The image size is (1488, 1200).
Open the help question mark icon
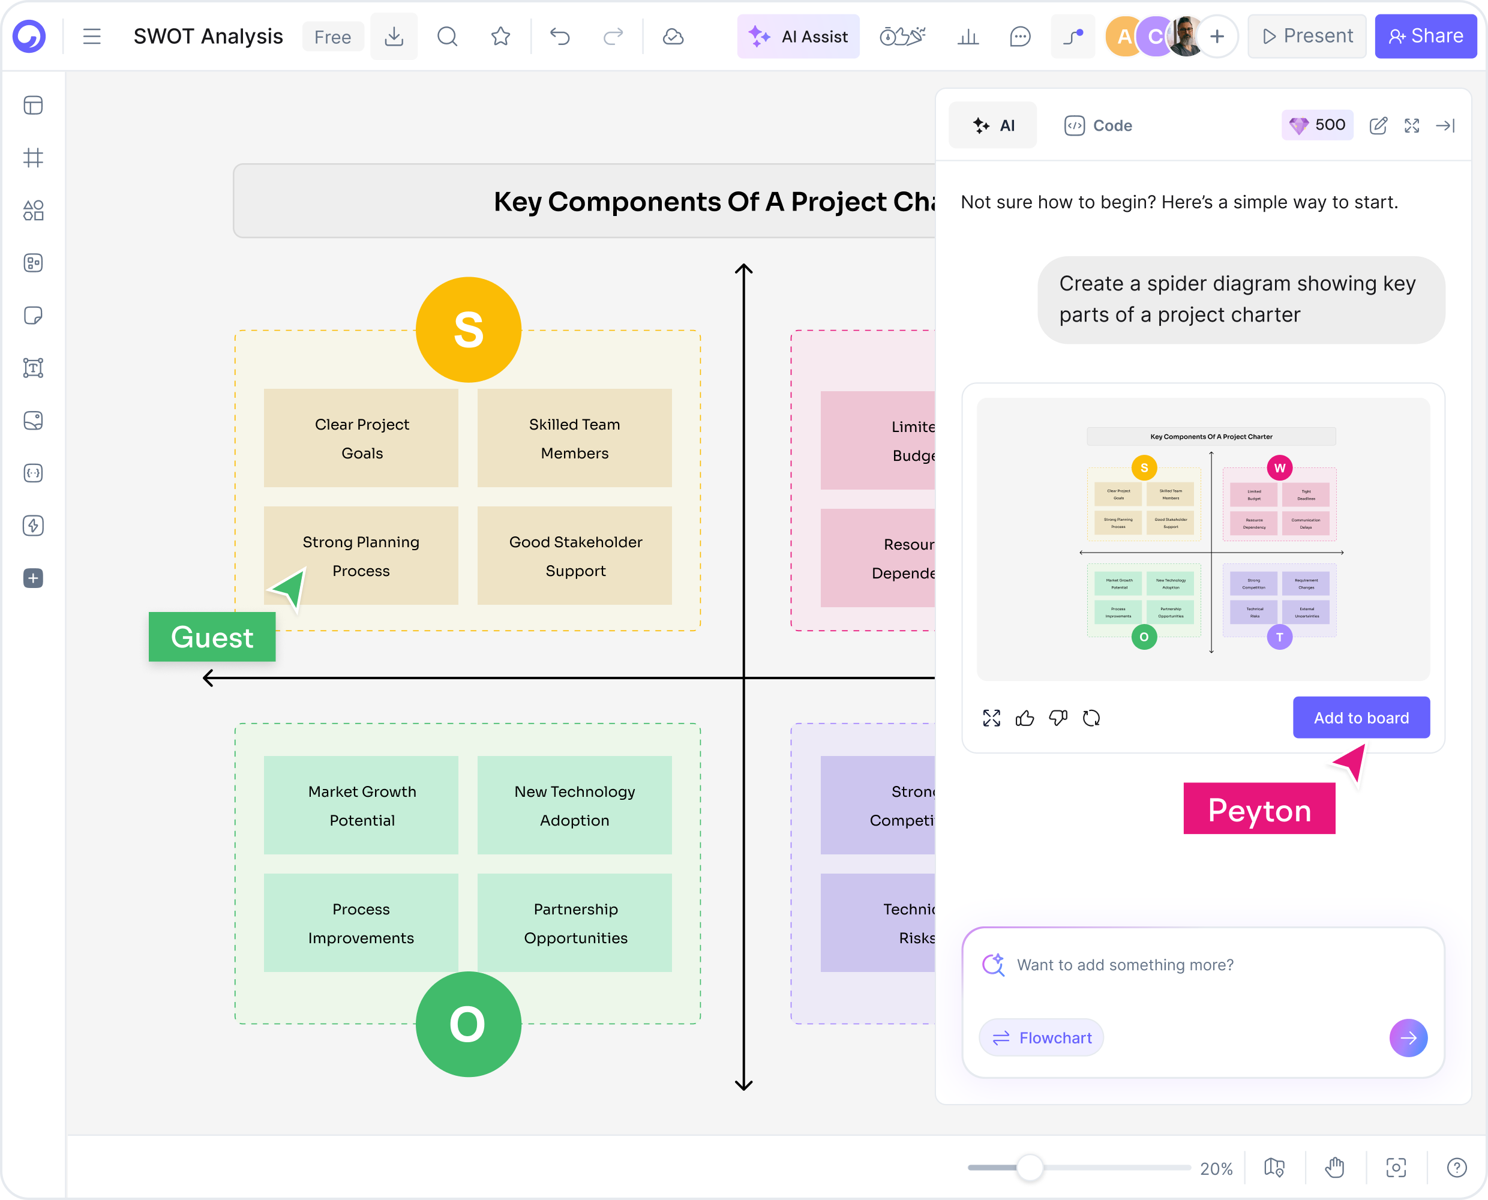click(x=1457, y=1168)
